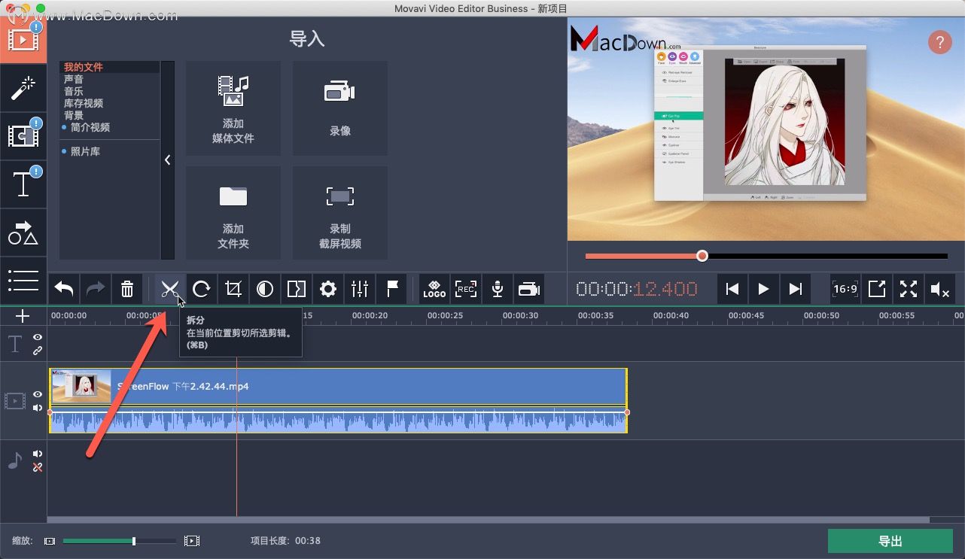Screen dimensions: 965x559
Task: Click the green 导出 export button
Action: pyautogui.click(x=890, y=541)
